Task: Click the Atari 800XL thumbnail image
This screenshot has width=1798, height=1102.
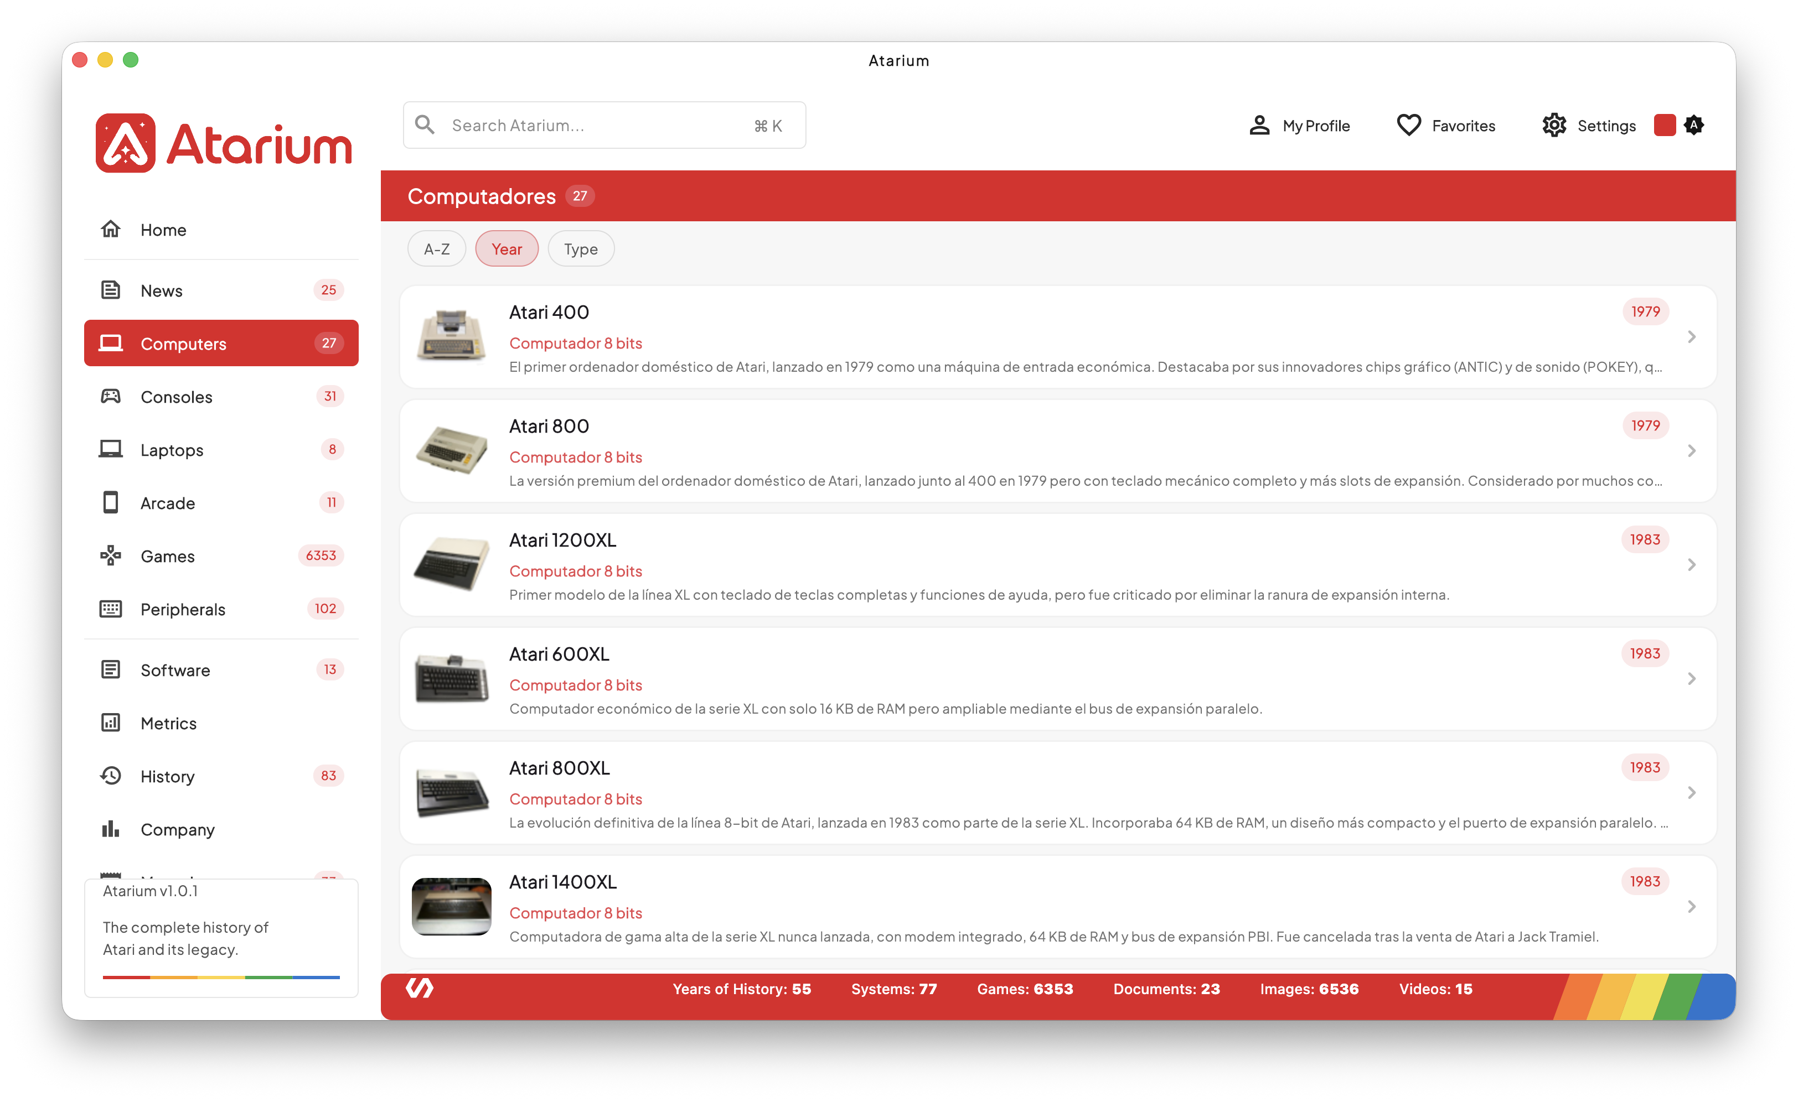Action: pyautogui.click(x=452, y=792)
